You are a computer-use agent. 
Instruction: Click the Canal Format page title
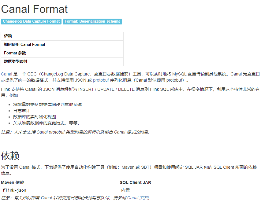point(35,9)
